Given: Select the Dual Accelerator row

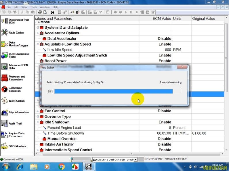Looking at the screenshot, I should pyautogui.click(x=129, y=39).
